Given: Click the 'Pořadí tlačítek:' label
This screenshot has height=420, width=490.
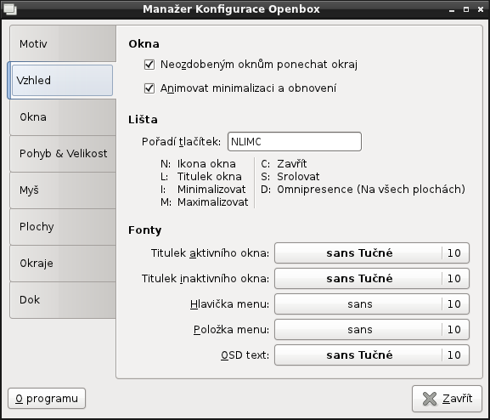Looking at the screenshot, I should [181, 142].
